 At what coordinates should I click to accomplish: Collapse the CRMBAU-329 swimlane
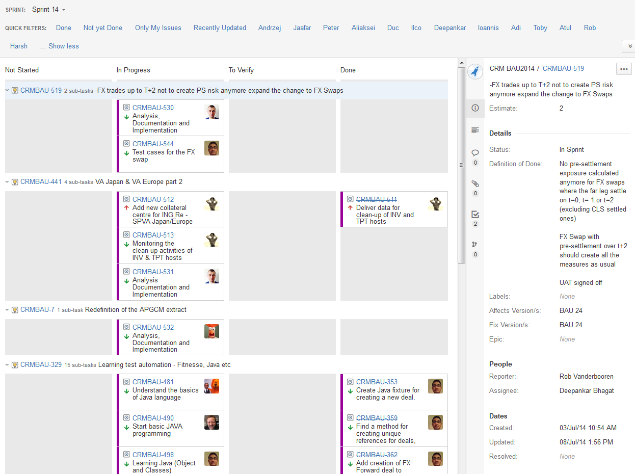pyautogui.click(x=7, y=365)
